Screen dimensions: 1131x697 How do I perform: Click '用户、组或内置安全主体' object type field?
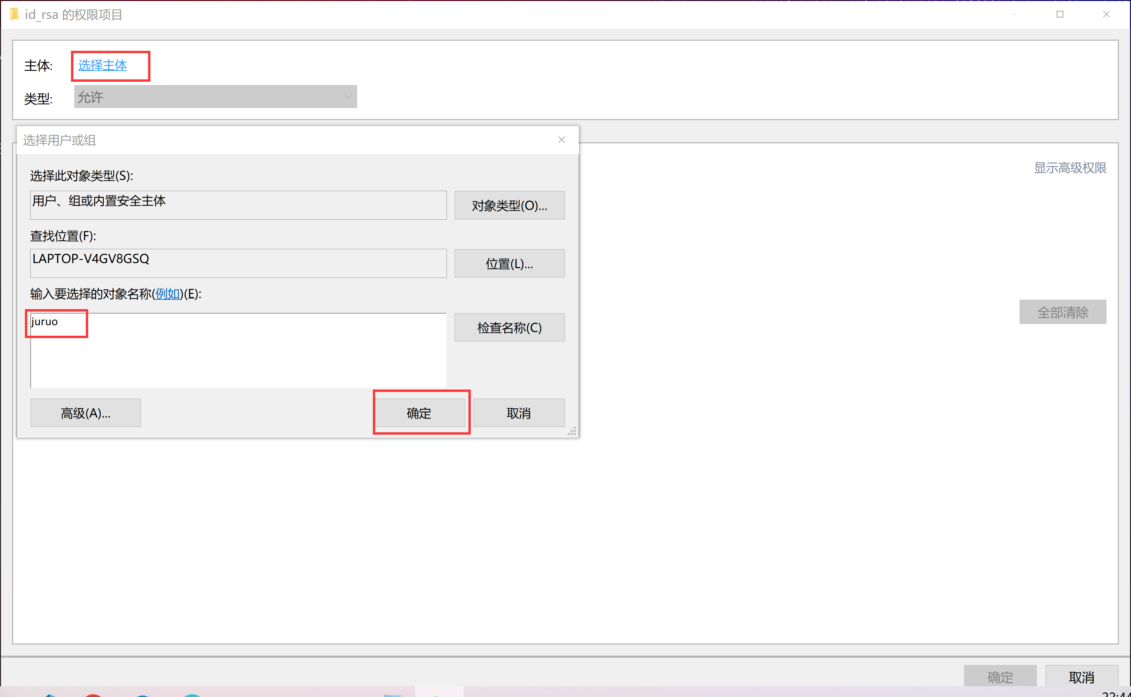(238, 204)
